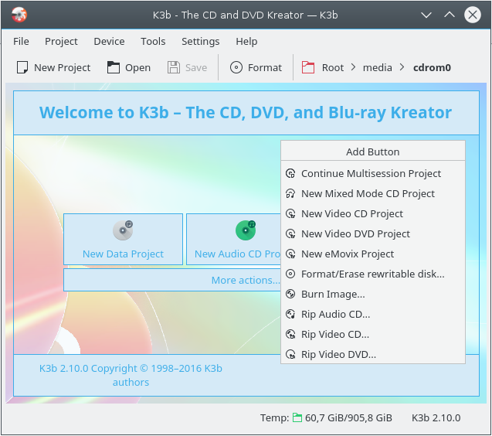Click the New Audio CD Project icon
492x436 pixels.
click(x=245, y=230)
